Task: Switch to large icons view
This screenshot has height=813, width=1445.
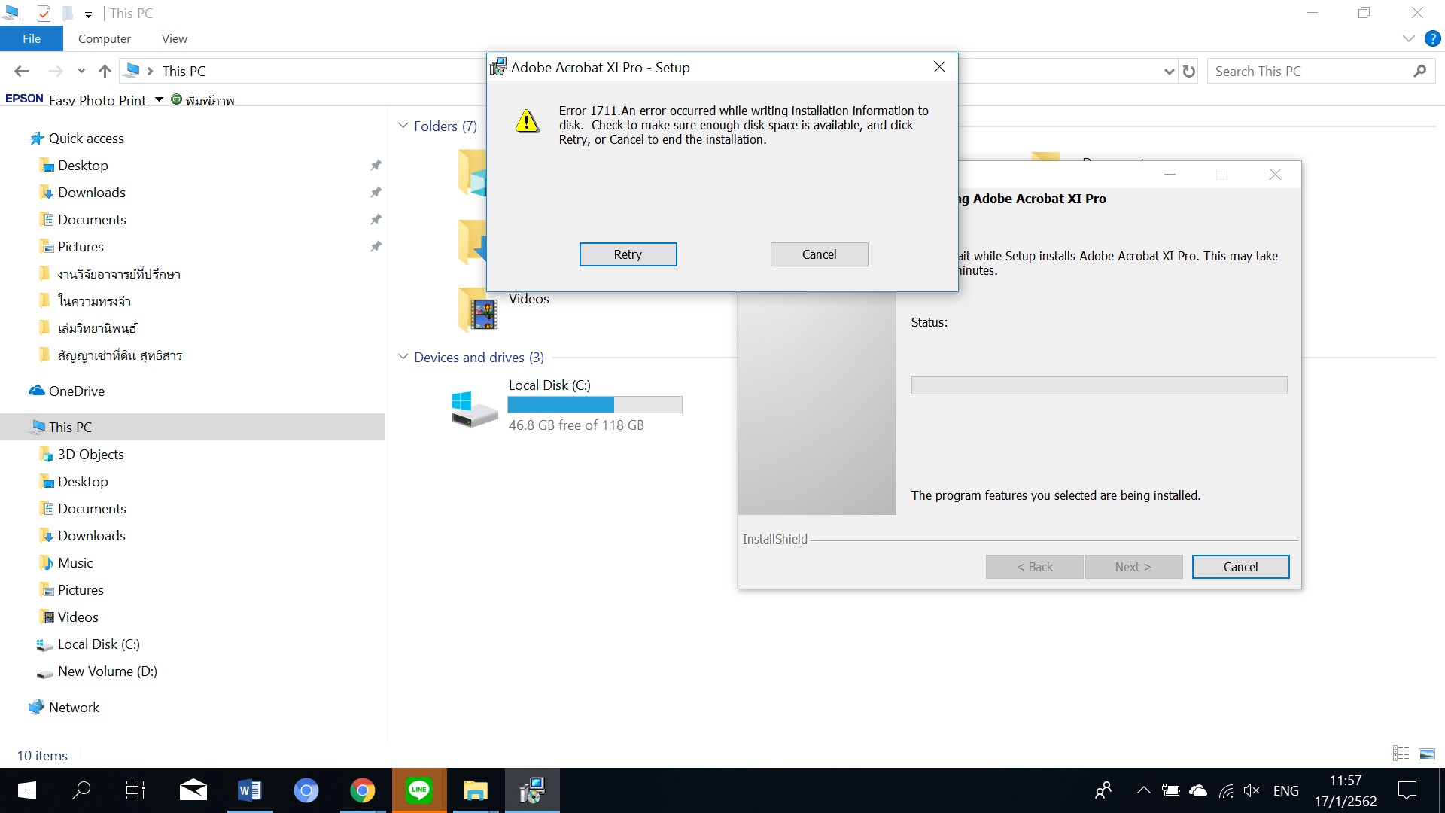Action: [1426, 754]
